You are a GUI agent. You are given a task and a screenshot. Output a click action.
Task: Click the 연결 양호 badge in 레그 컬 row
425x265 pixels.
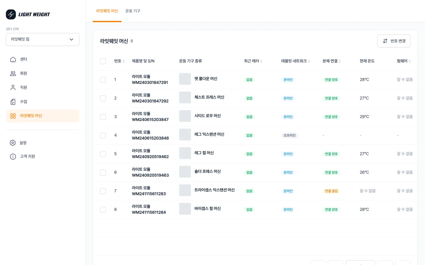click(x=331, y=154)
